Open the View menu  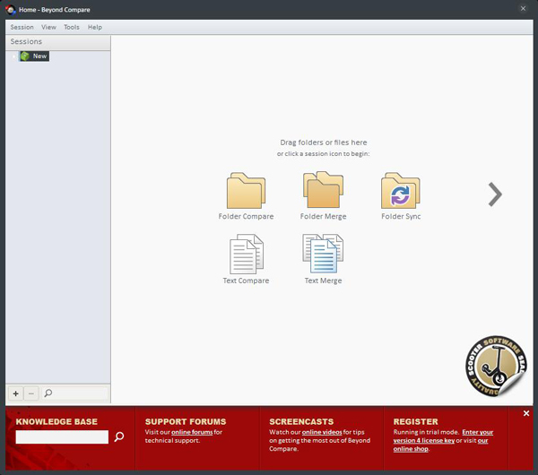[x=48, y=27]
